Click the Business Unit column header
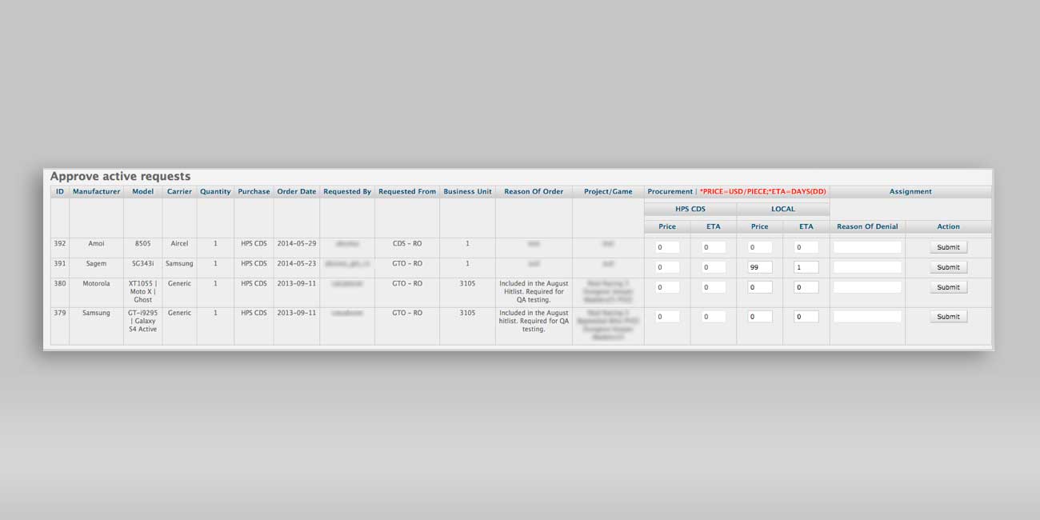Screen dimensions: 1040x520 click(467, 192)
